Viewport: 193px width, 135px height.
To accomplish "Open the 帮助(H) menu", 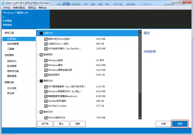I will (x=43, y=8).
